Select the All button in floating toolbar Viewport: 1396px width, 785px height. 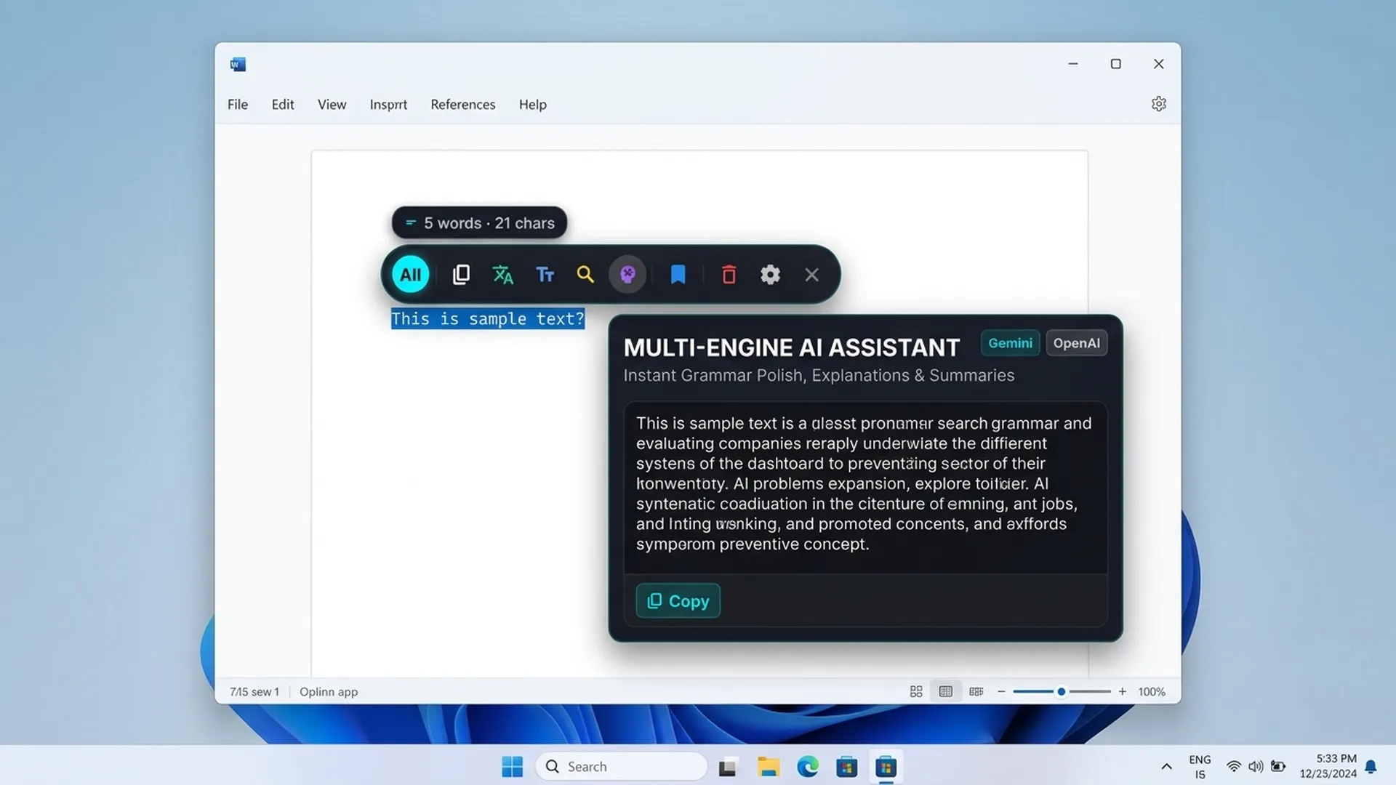coord(410,275)
